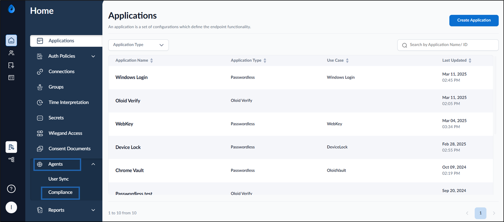504x222 pixels.
Task: Select Compliance under Agents
Action: click(x=60, y=192)
